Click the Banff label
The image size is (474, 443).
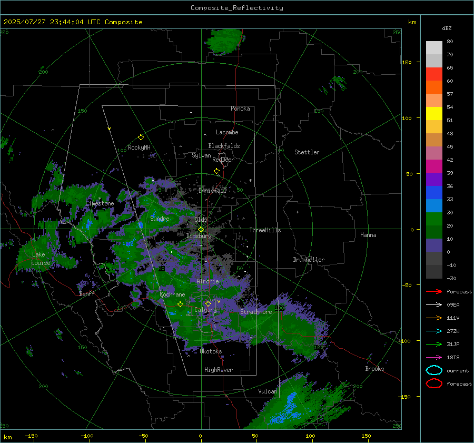point(87,294)
